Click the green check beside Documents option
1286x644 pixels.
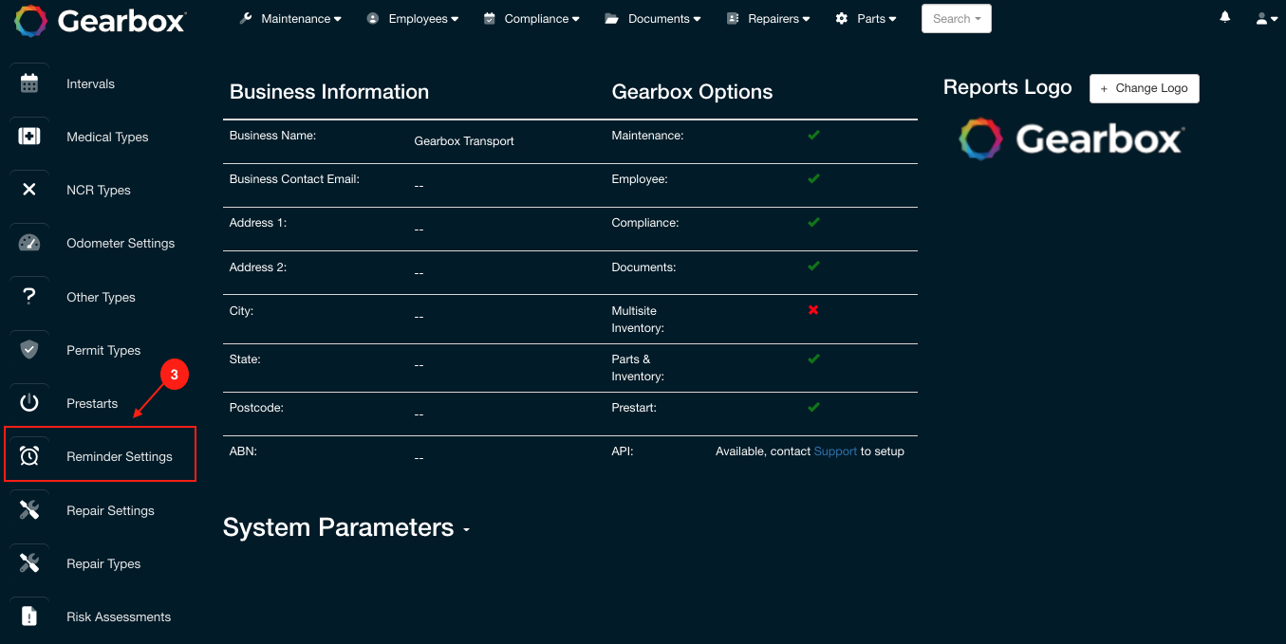813,267
